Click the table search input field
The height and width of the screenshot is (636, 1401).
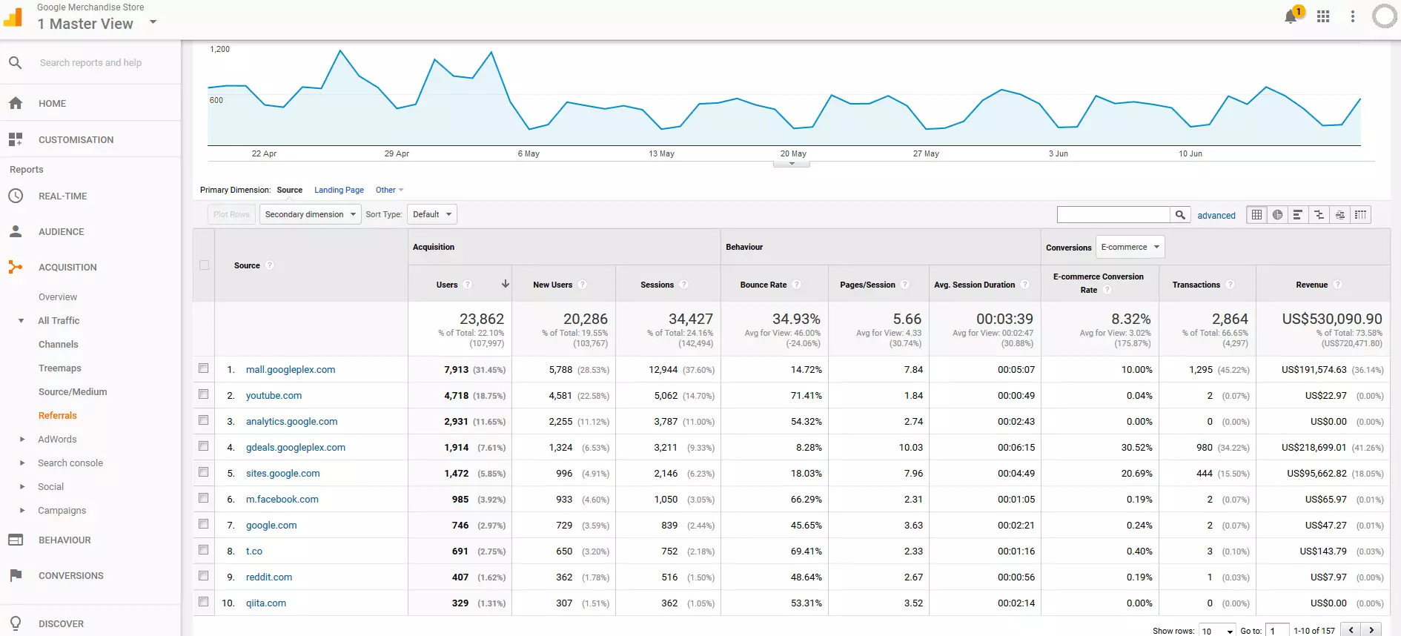point(1113,215)
